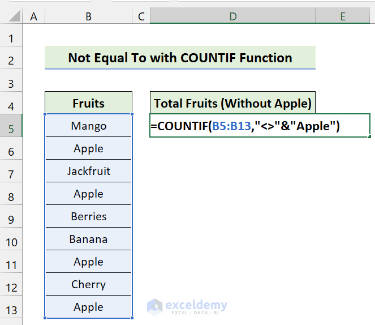Viewport: 375px width, 325px height.
Task: Click the title cell Not Equal To with COUNTIF
Action: [x=180, y=58]
